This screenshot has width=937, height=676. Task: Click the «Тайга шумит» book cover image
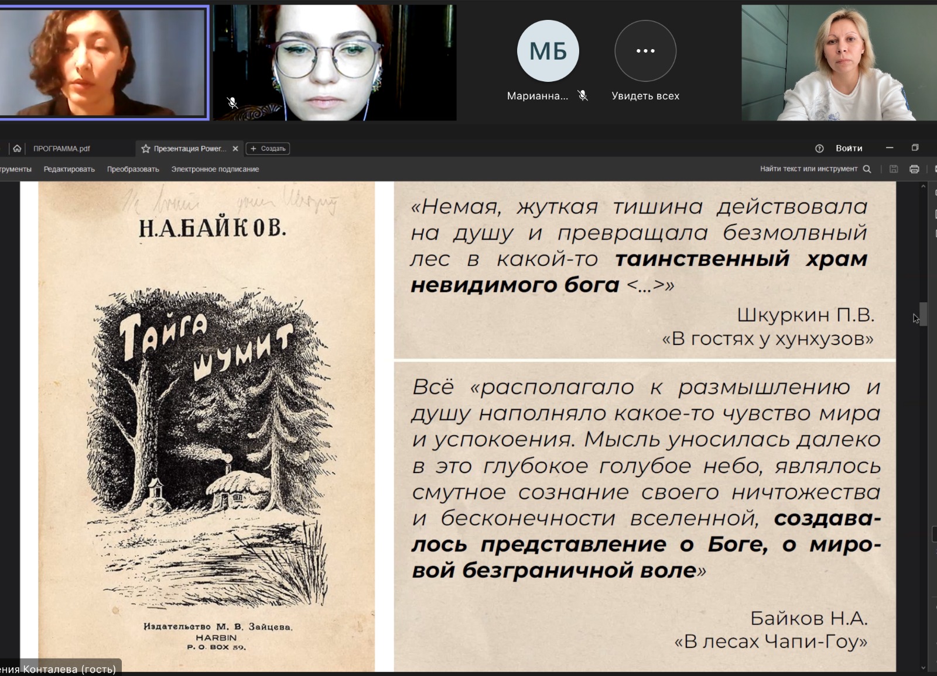(207, 426)
